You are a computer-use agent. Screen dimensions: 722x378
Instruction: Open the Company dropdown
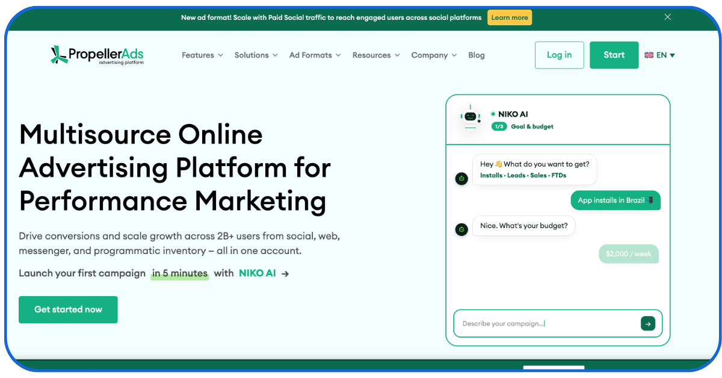click(434, 55)
